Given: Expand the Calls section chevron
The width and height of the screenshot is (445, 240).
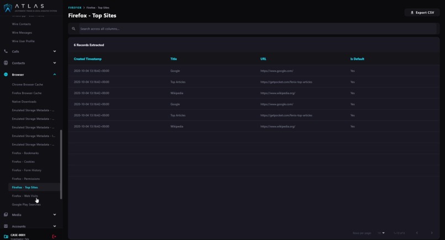Looking at the screenshot, I should [55, 51].
